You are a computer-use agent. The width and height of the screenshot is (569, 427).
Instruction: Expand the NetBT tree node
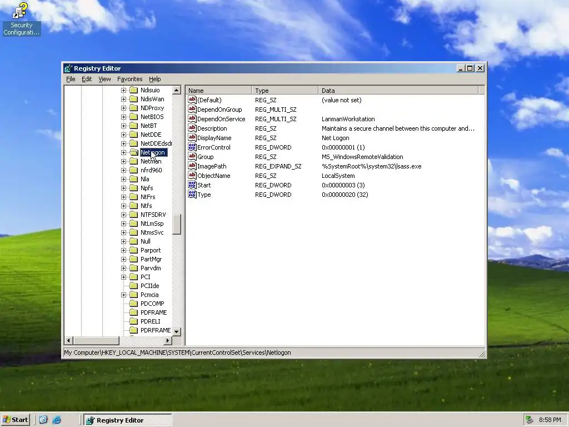pyautogui.click(x=123, y=126)
